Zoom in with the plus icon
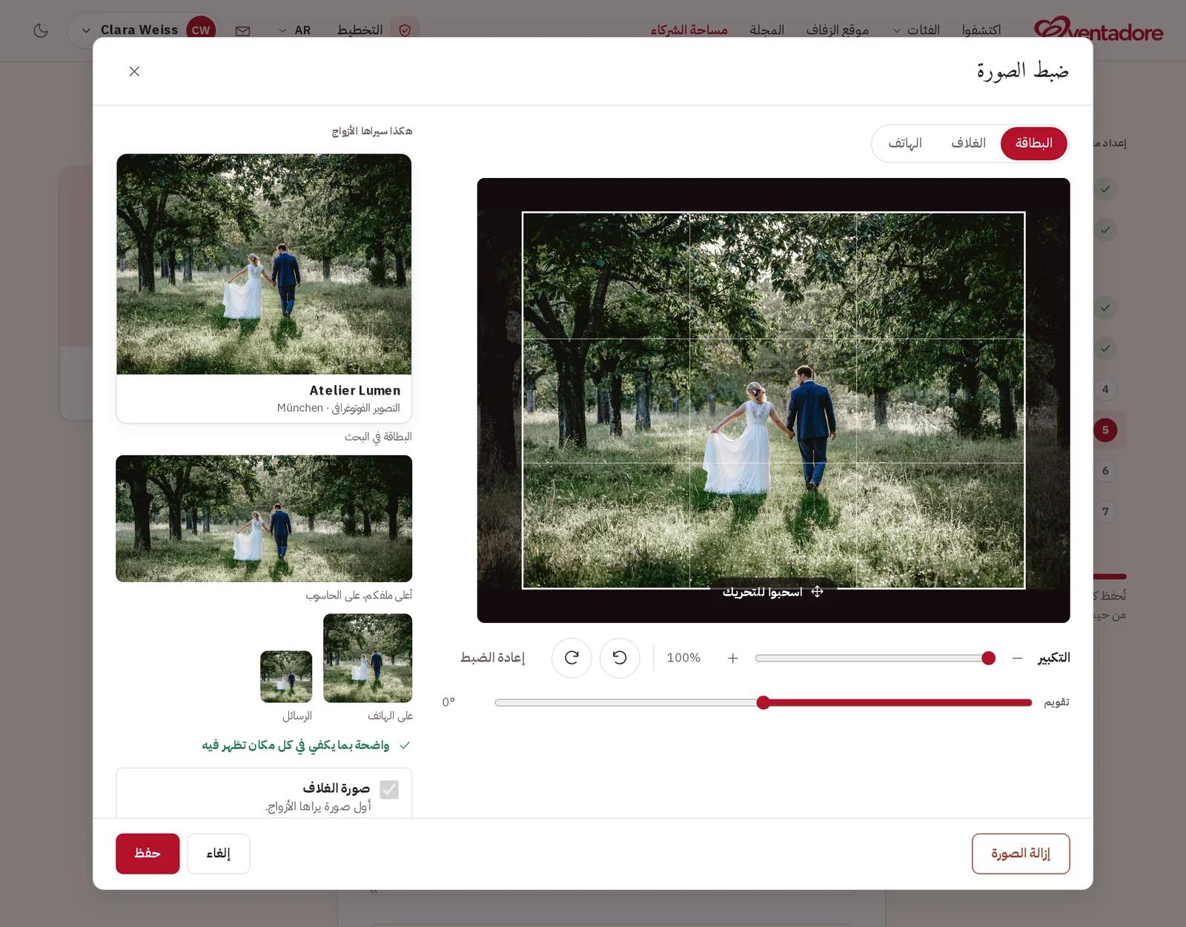The height and width of the screenshot is (927, 1186). pos(732,658)
